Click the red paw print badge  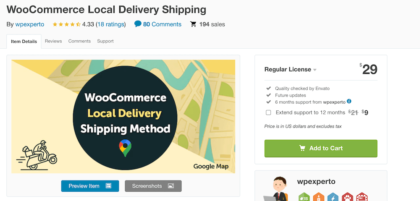(x=347, y=198)
